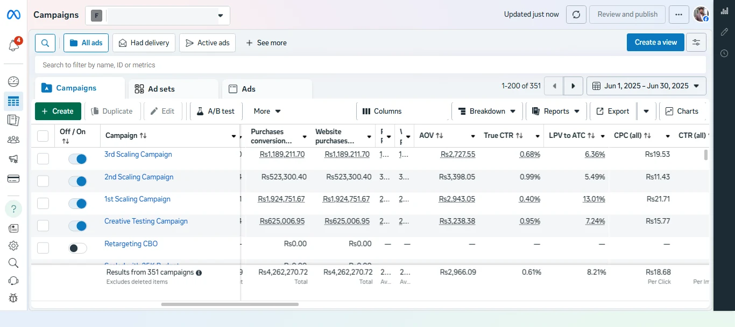Check the select-all header checkbox
The height and width of the screenshot is (327, 735).
(x=43, y=136)
